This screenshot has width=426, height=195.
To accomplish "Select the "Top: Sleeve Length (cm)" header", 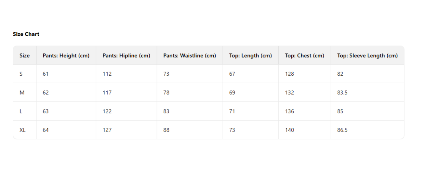I will tap(367, 56).
